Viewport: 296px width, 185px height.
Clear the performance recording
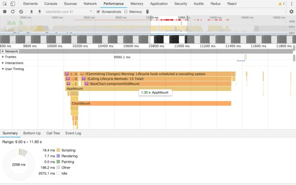point(21,12)
